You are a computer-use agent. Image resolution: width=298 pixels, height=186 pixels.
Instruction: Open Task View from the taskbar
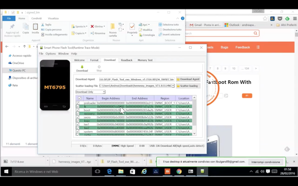click(x=98, y=171)
